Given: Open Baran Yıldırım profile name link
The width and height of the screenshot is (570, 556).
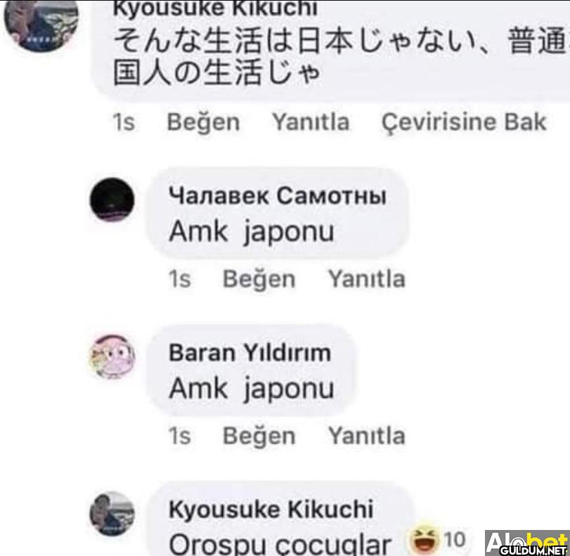Looking at the screenshot, I should 250,353.
